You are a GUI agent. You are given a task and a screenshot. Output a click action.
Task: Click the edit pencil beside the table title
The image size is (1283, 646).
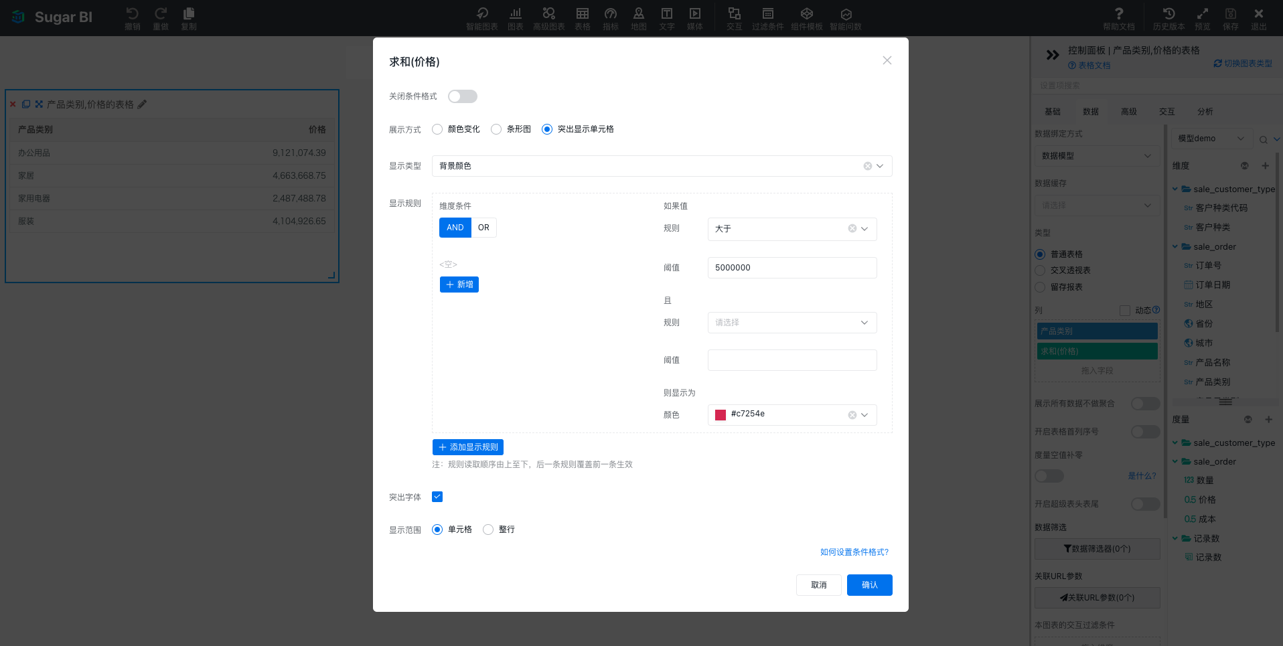142,104
